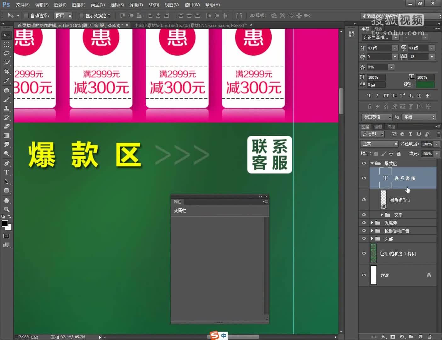Switch to the 通道 tab
Screen dimensions: 442x340
coord(378,127)
